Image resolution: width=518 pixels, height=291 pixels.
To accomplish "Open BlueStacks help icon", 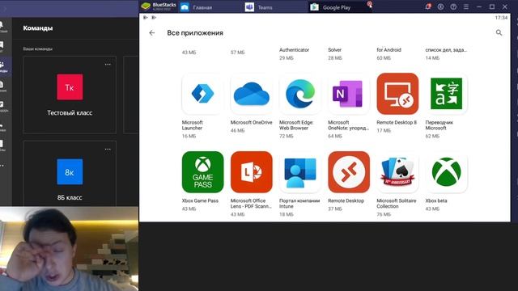I will 453,6.
